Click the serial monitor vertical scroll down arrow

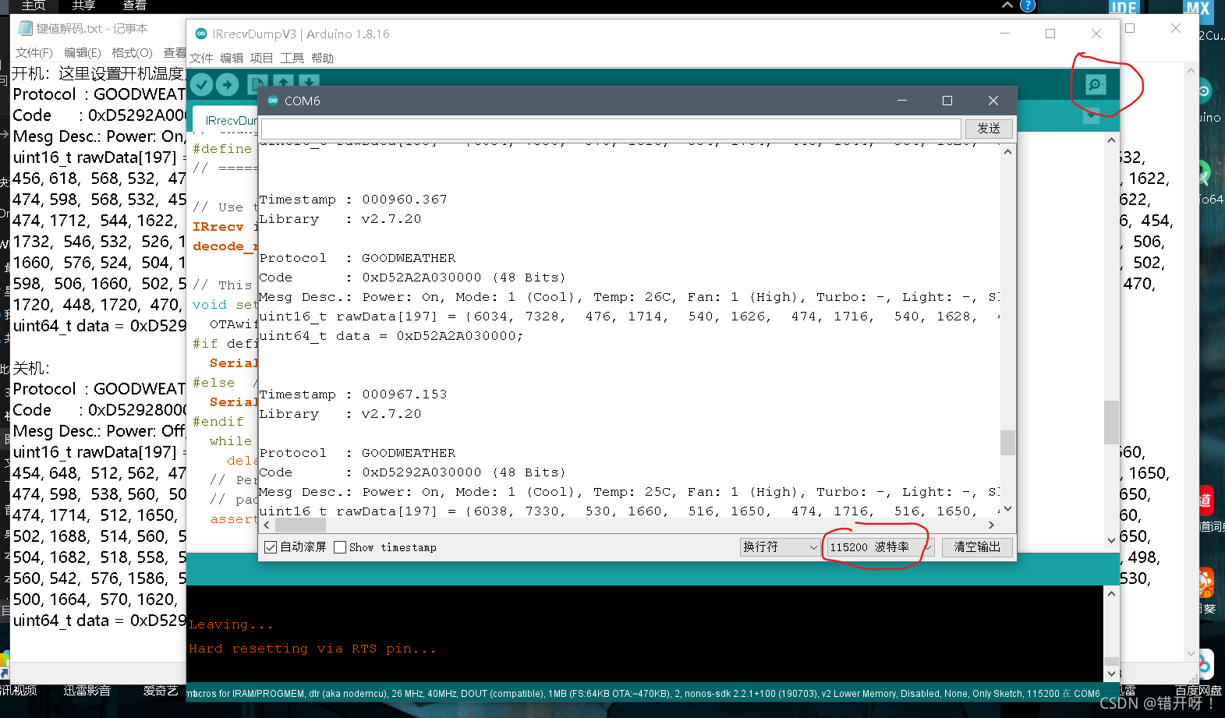coord(1007,508)
